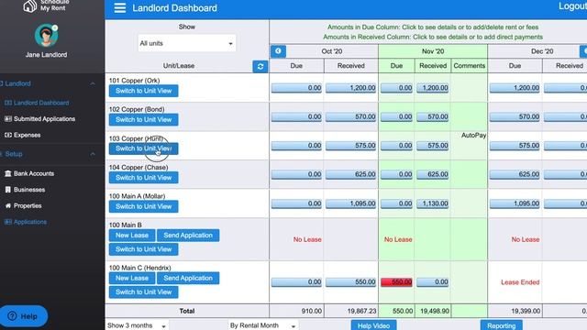Log out using the Logout link

pyautogui.click(x=572, y=6)
